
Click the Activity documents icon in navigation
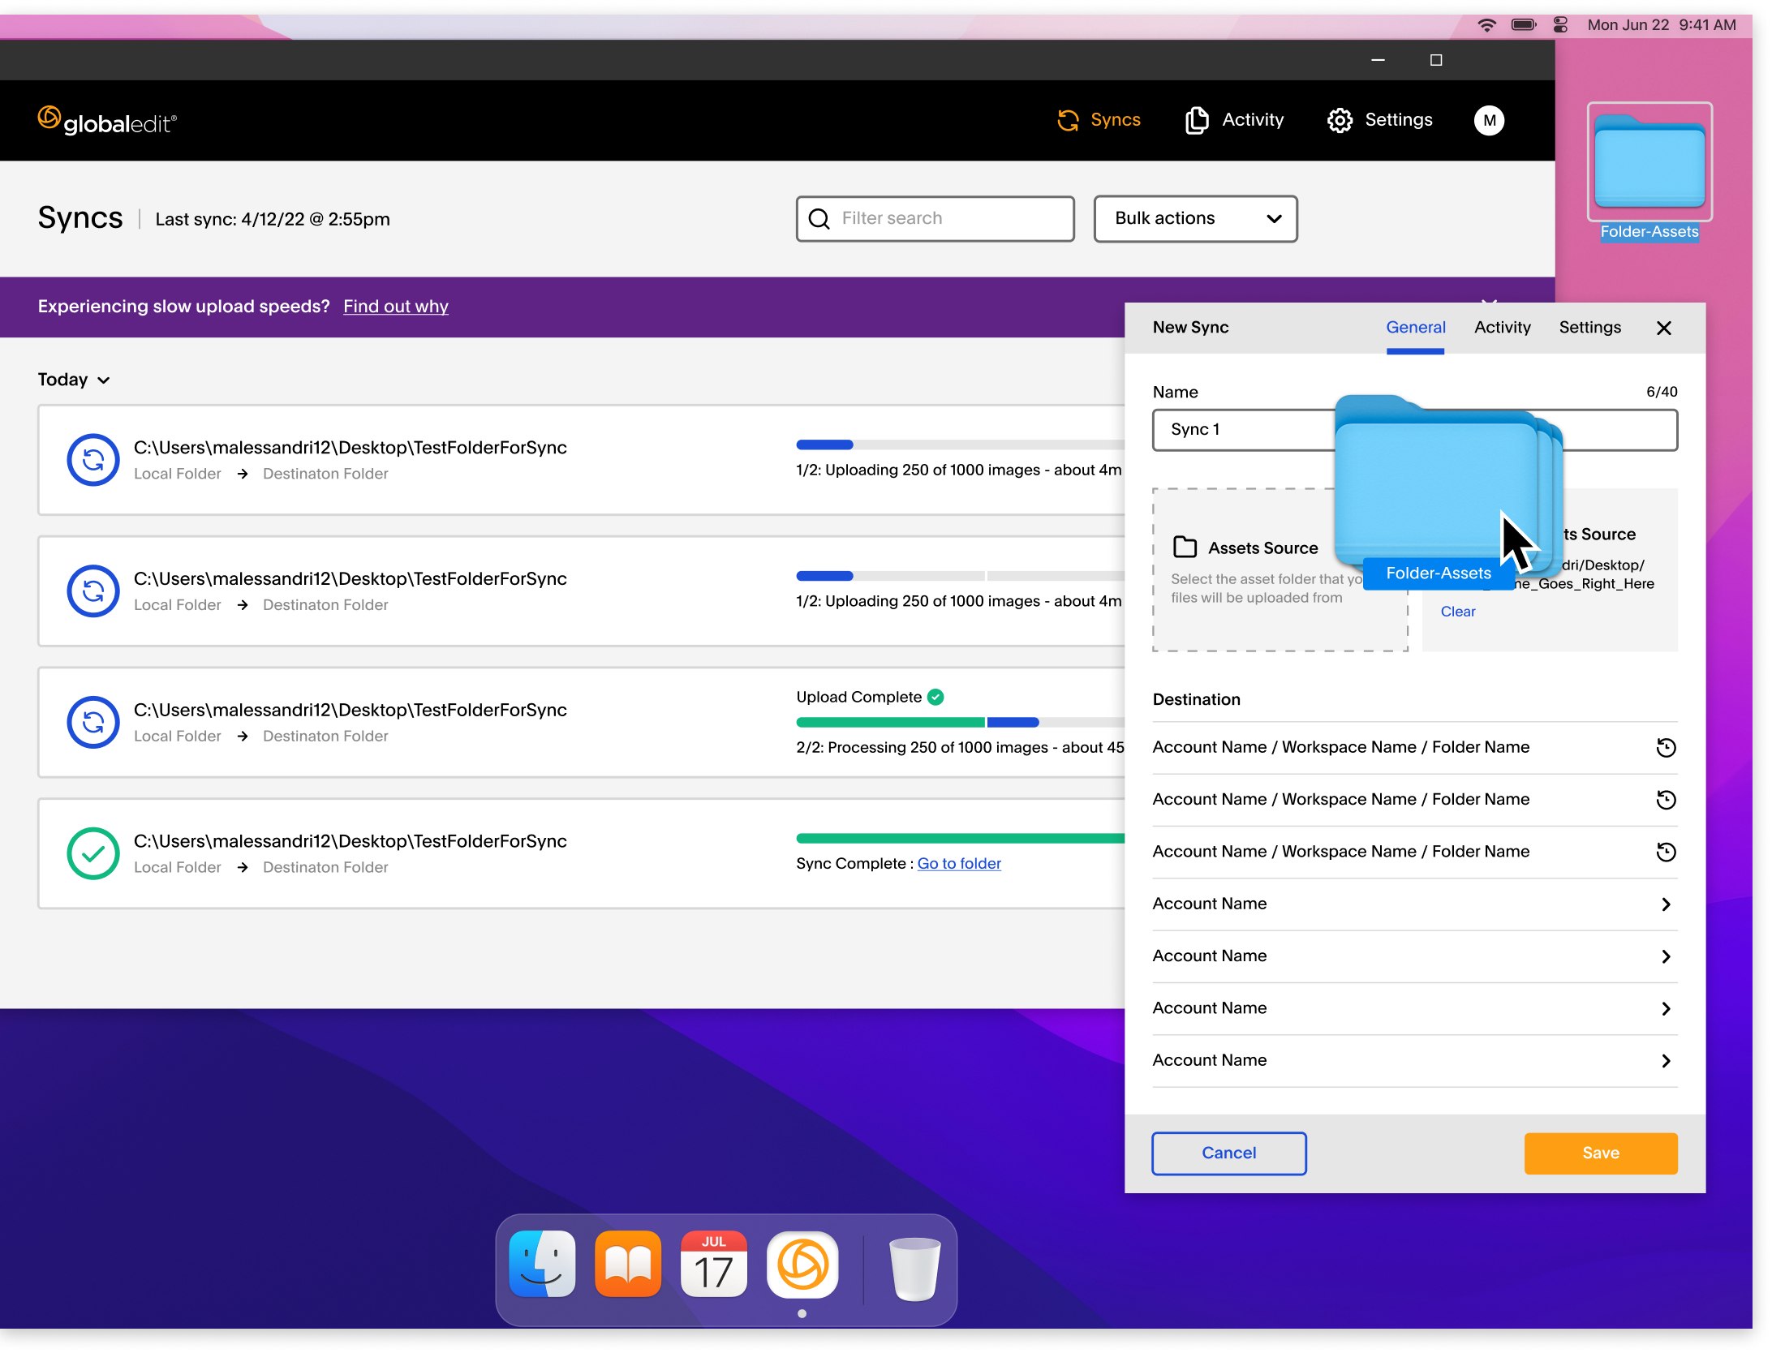tap(1197, 120)
